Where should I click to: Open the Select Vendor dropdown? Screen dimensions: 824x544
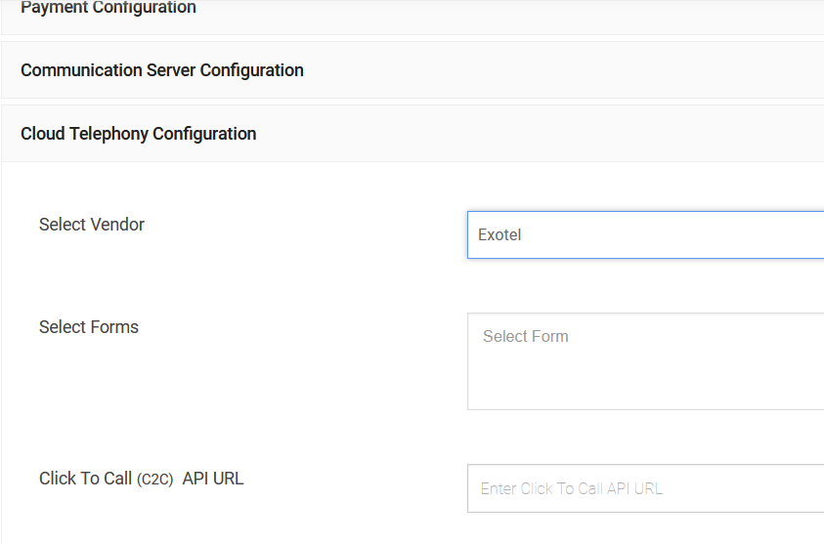tap(645, 235)
